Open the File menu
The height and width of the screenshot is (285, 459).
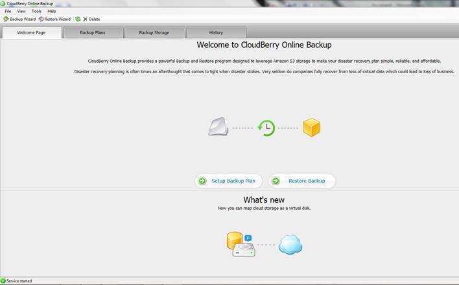pyautogui.click(x=8, y=11)
